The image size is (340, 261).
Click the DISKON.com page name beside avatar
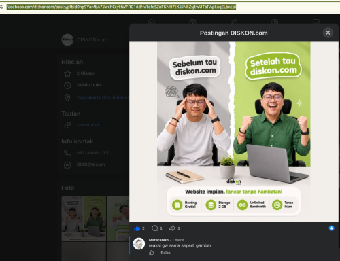tap(92, 40)
